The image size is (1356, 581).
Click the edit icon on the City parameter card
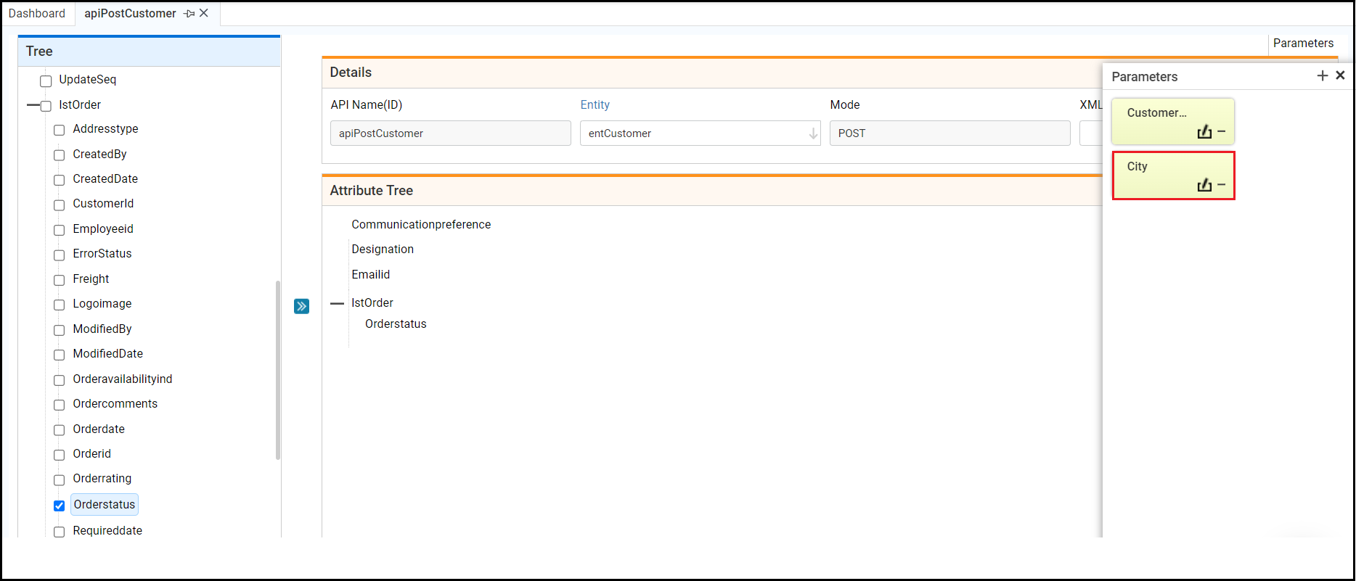coord(1205,185)
